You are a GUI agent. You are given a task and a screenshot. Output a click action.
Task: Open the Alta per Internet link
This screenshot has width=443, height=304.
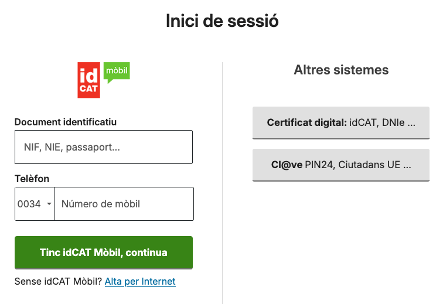pyautogui.click(x=140, y=282)
